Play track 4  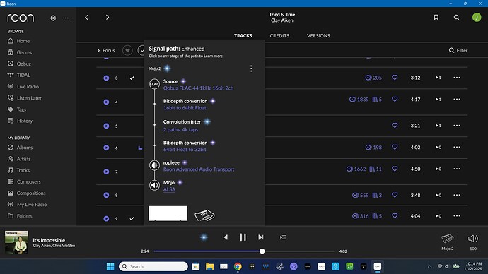pos(106,102)
